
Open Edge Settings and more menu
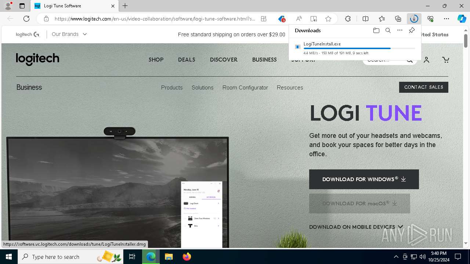446,19
